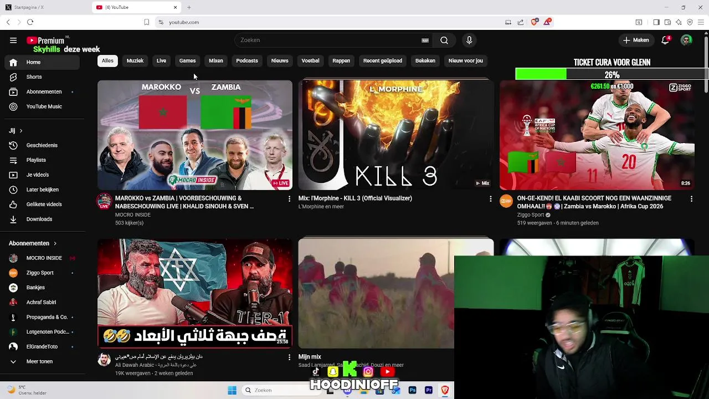Image resolution: width=709 pixels, height=399 pixels.
Task: Open Downloads in the sidebar
Action: (x=43, y=219)
